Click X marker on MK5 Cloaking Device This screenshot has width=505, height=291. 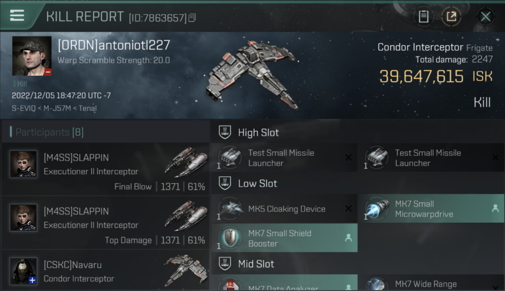(x=348, y=208)
